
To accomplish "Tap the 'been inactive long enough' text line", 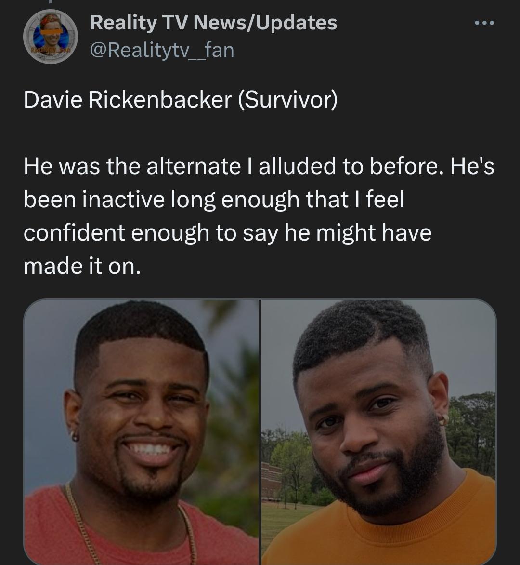I will click(x=213, y=200).
